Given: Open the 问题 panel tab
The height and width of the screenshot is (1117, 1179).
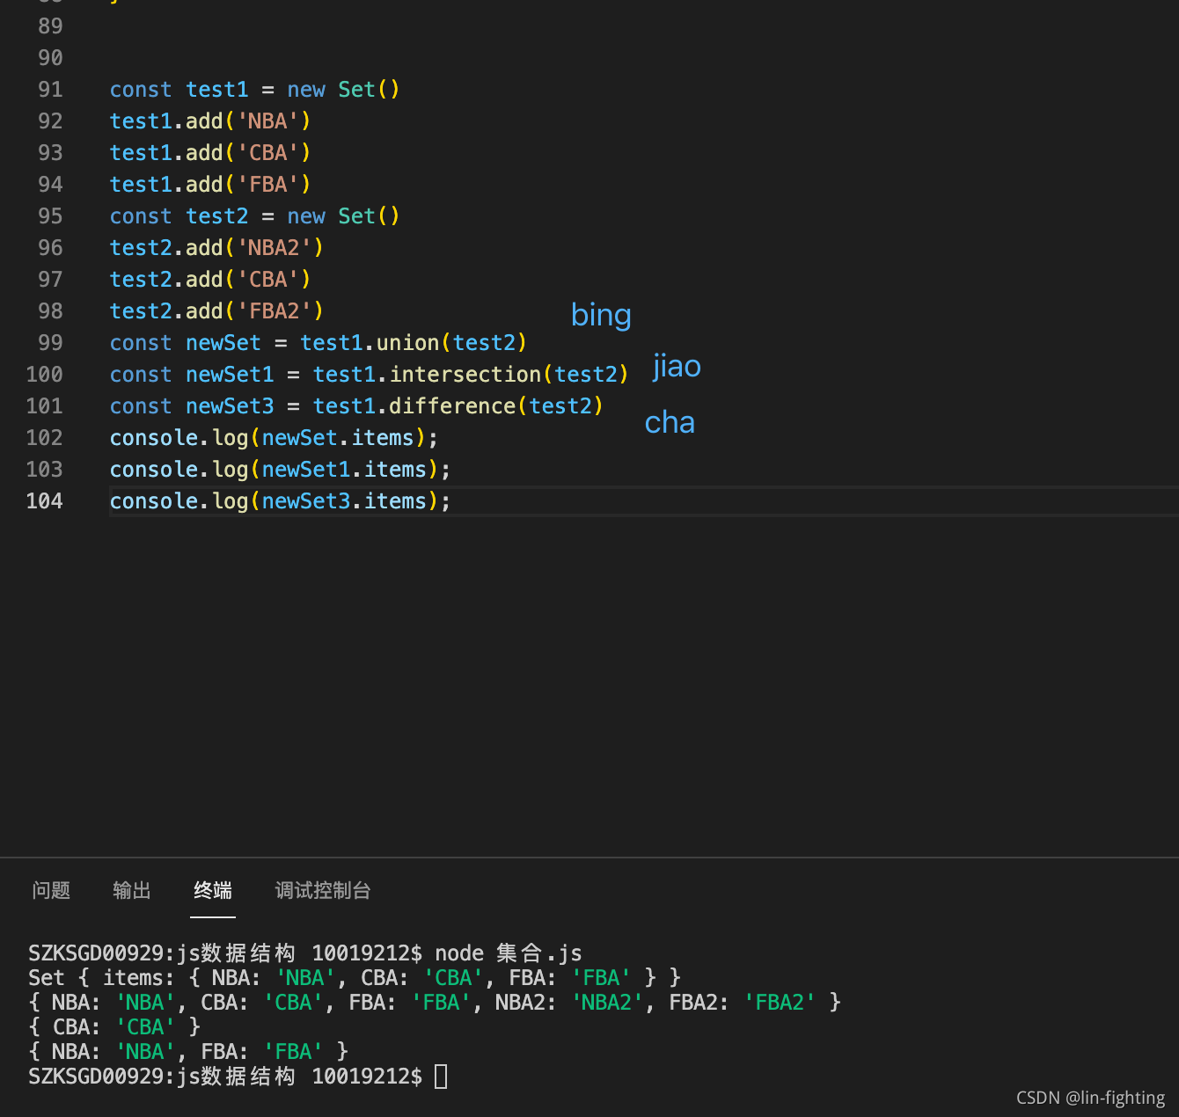Looking at the screenshot, I should click(x=51, y=890).
